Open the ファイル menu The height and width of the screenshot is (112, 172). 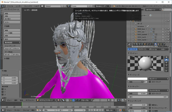10,6
